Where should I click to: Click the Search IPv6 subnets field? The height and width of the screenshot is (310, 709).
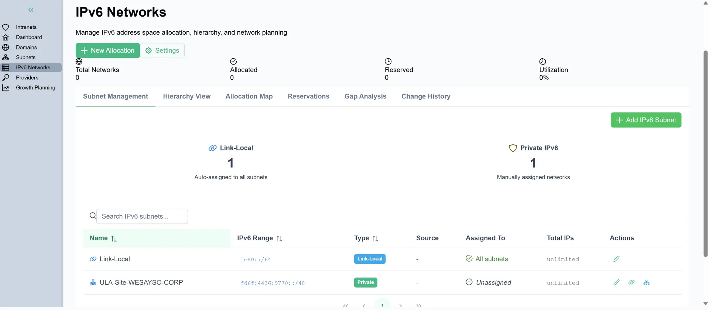[x=142, y=216]
